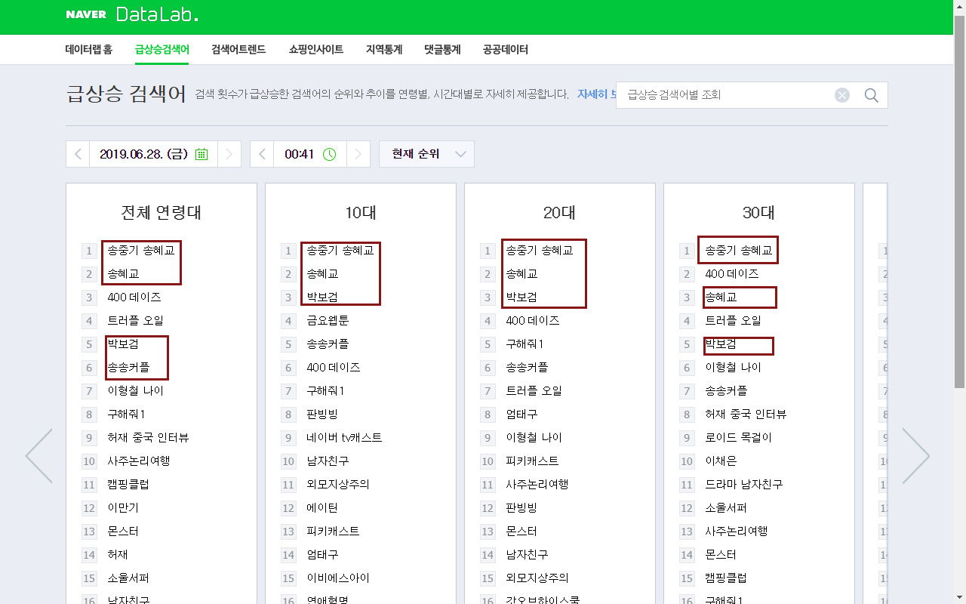Open the clock time picker icon

point(329,154)
